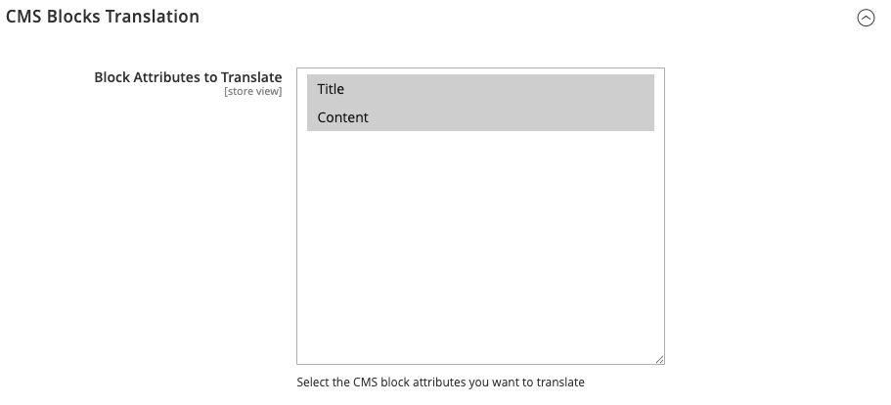This screenshot has height=405, width=891.
Task: Click the CMS Blocks Translation heading
Action: pyautogui.click(x=103, y=17)
